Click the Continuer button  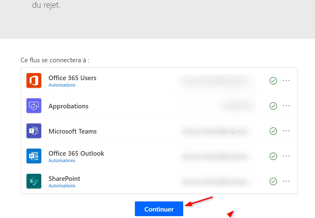(159, 209)
